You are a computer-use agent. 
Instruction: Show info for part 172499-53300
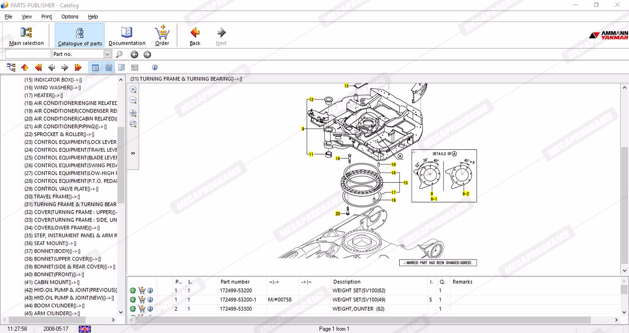150,309
